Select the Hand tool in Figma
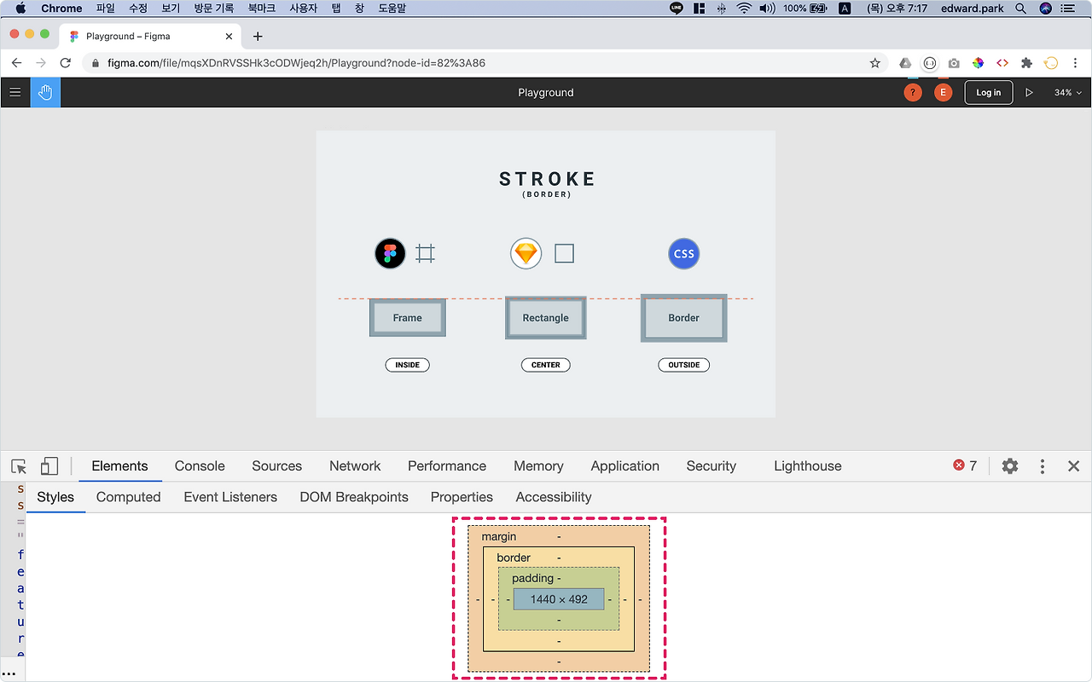 [x=45, y=92]
